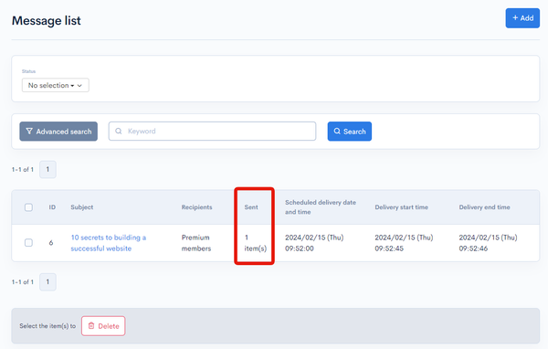Open the Status dropdown showing No selection

click(55, 85)
